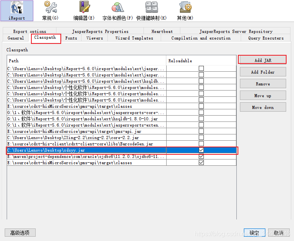Viewport: 294px width, 241px height.
Task: Open the 字体和颜色(F) fonts and colors category
Action: (x=118, y=11)
